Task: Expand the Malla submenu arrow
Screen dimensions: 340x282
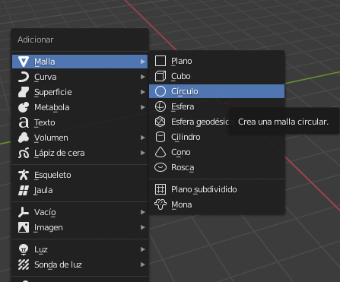Action: [143, 62]
